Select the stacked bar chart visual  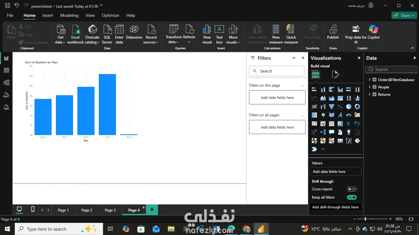tap(314, 89)
